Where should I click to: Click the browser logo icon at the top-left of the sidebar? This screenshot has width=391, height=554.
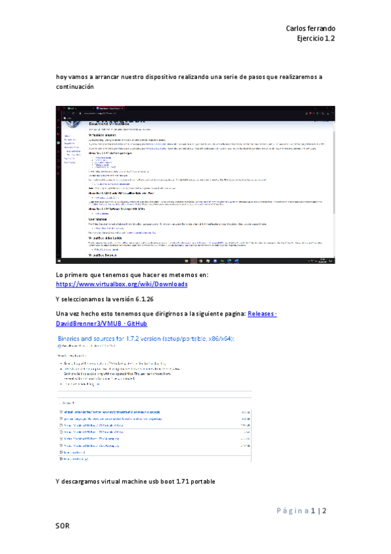point(58,108)
